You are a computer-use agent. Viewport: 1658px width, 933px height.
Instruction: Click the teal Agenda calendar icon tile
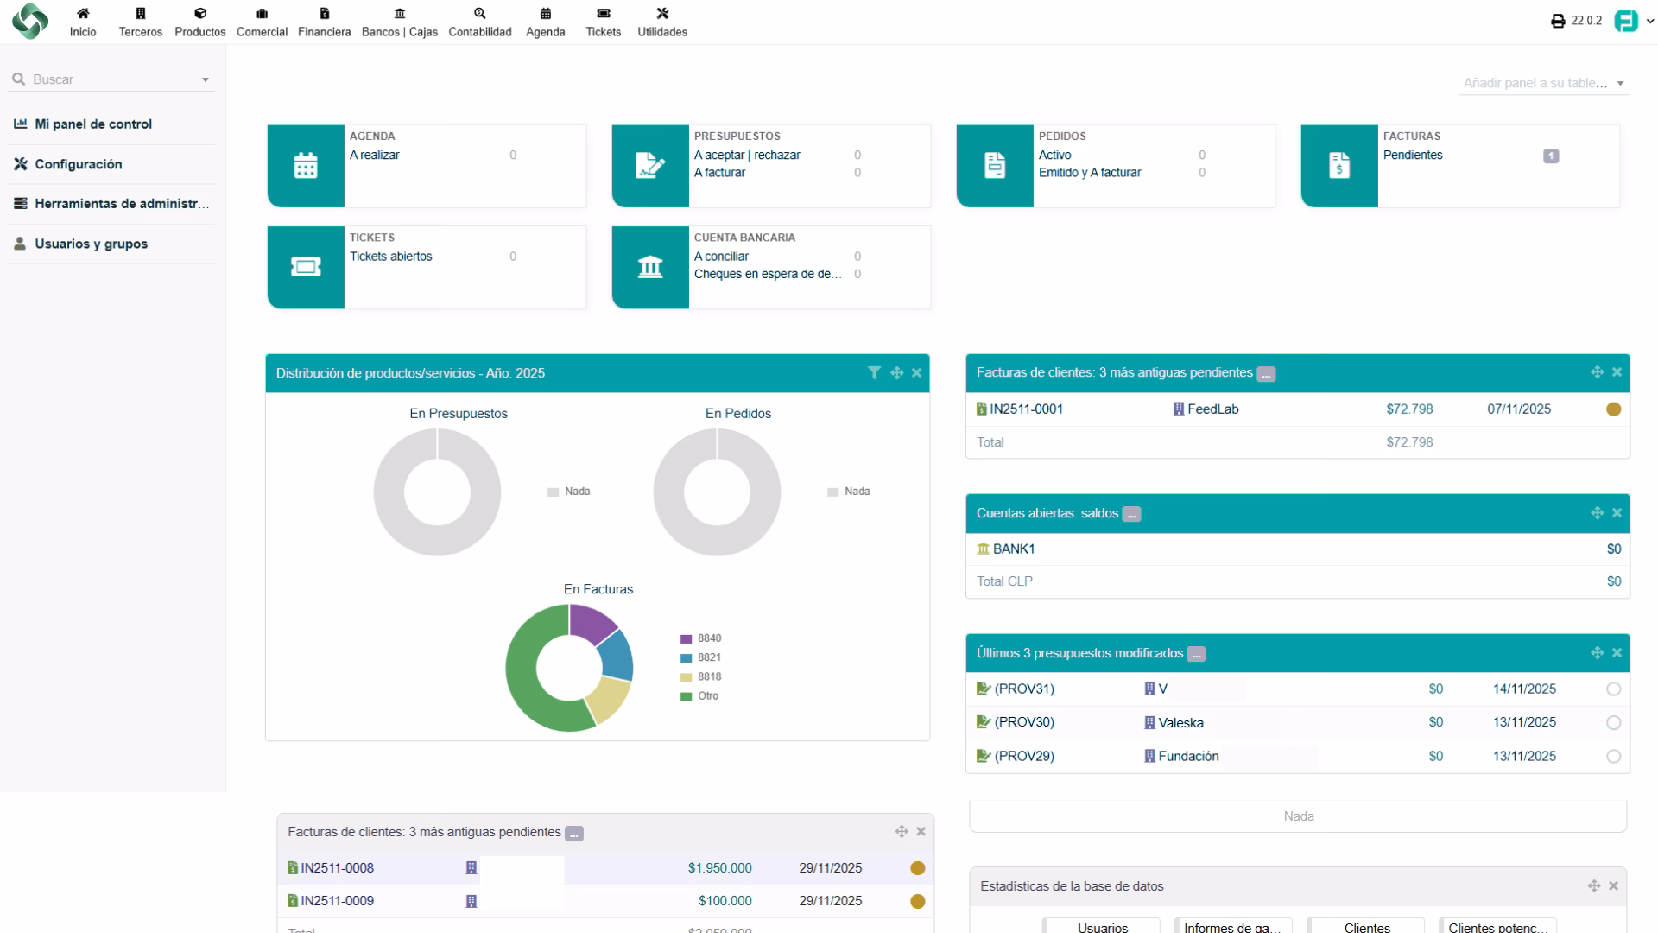(x=306, y=166)
